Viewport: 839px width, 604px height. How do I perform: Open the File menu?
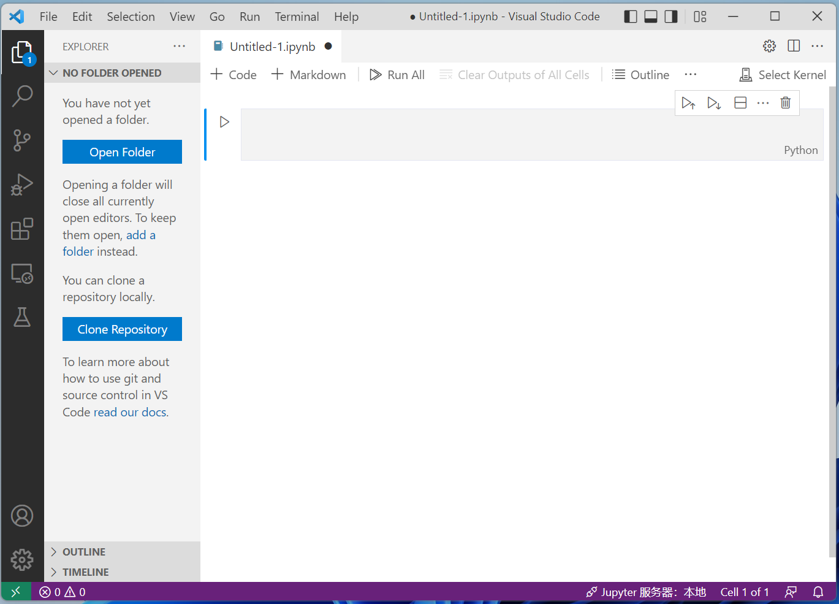(48, 17)
